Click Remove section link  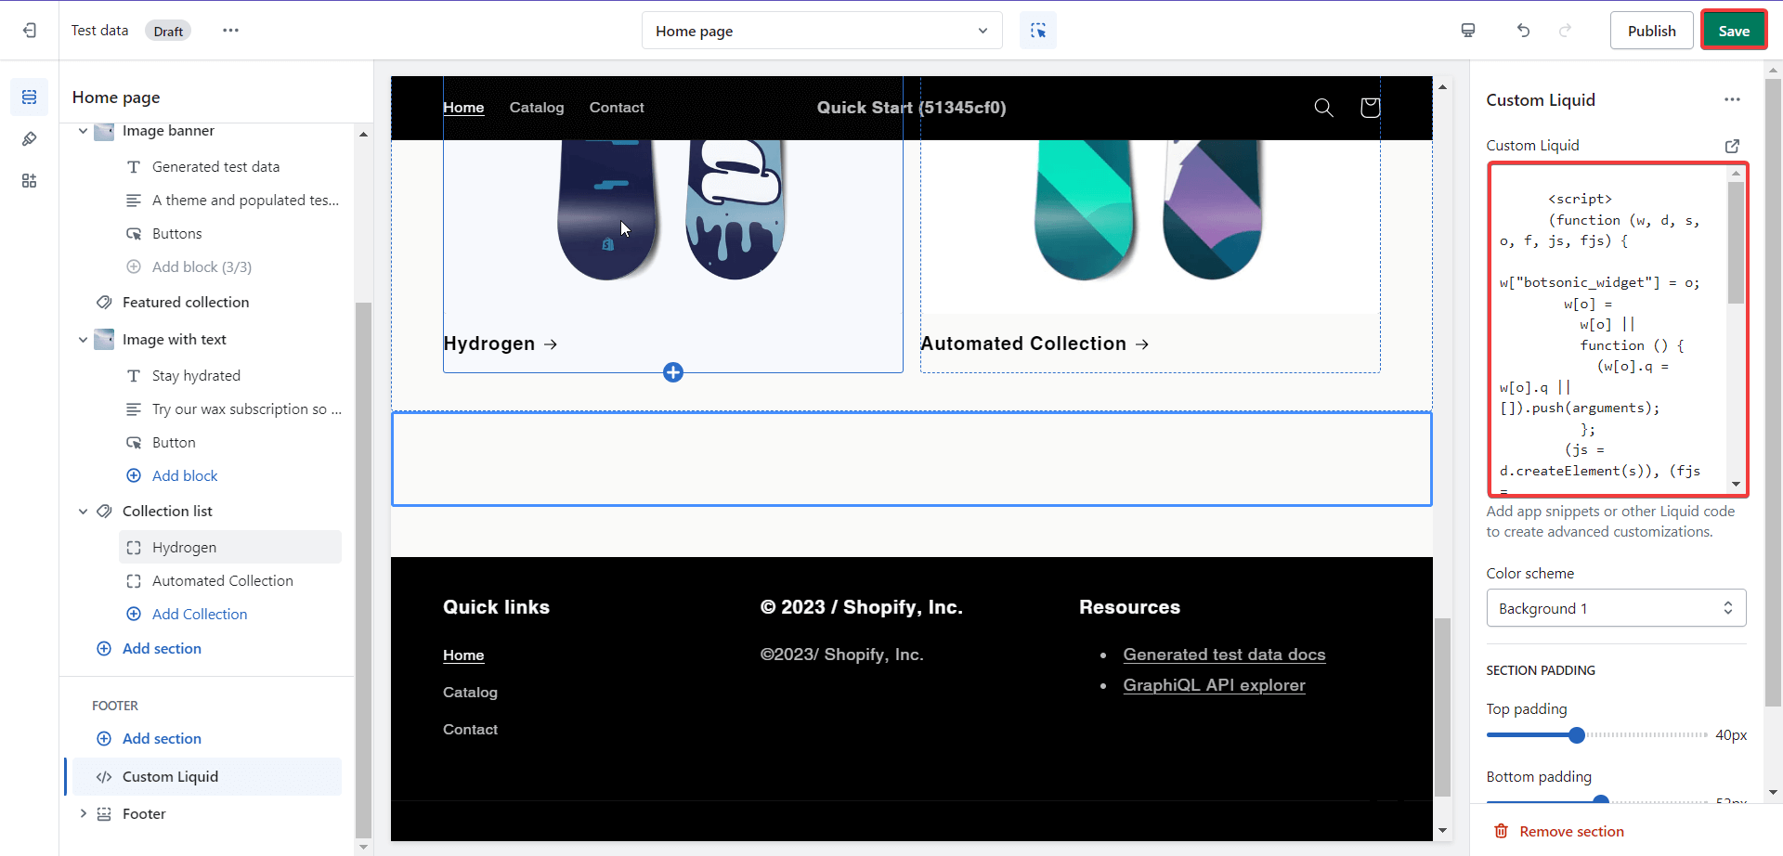tap(1570, 832)
